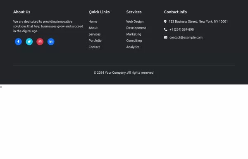Click the 2024 Your Company copyright text
The image size is (248, 159).
(124, 72)
